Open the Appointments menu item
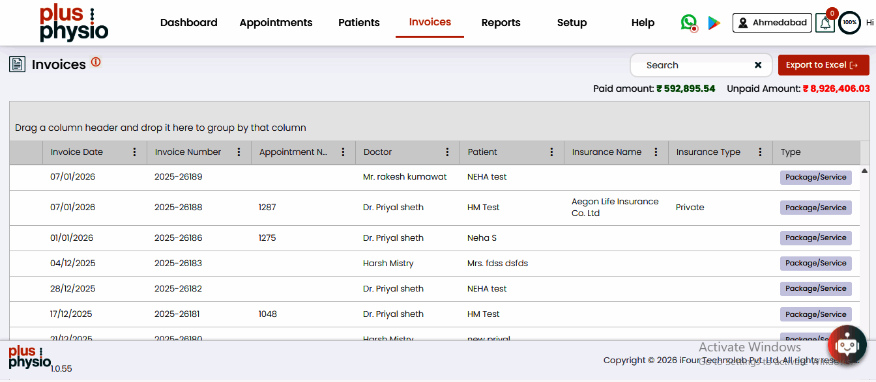 point(276,23)
